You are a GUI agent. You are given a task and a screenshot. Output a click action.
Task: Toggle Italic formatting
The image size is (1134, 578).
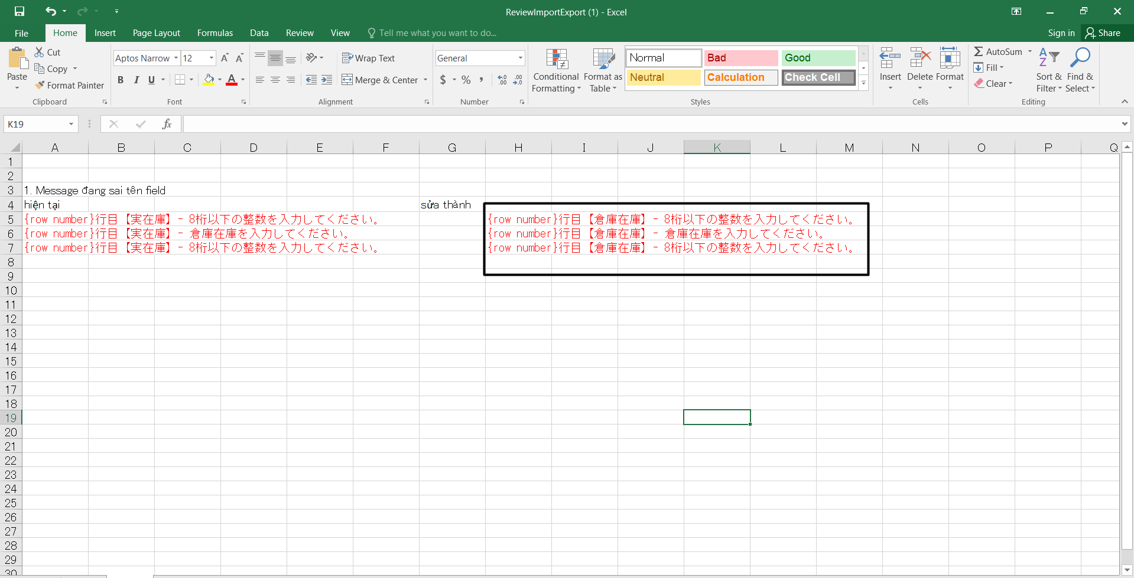click(136, 80)
